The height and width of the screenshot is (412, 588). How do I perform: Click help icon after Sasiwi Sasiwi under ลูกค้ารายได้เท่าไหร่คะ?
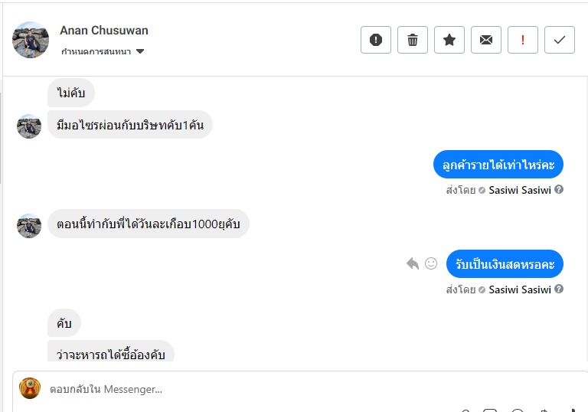[559, 189]
